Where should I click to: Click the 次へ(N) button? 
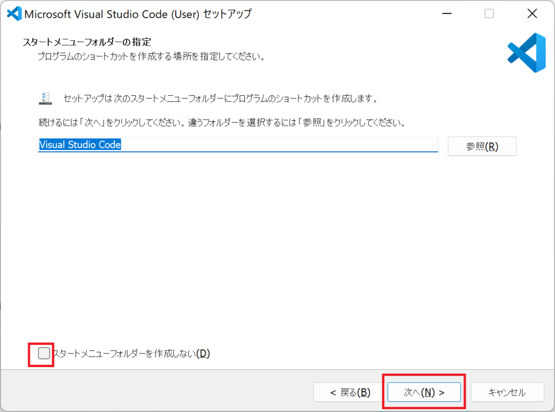click(x=424, y=392)
